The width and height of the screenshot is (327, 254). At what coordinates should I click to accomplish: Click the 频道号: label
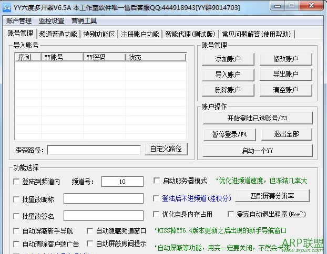tap(83, 182)
